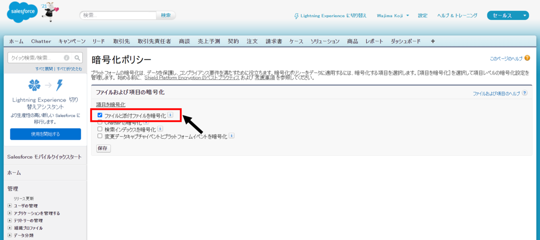Open ファイルおよび項目のヘルプ link
This screenshot has width=540, height=240.
pos(496,93)
